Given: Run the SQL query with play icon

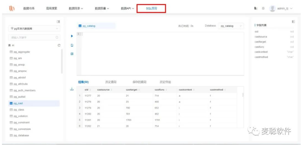Looking at the screenshot, I should (x=72, y=36).
